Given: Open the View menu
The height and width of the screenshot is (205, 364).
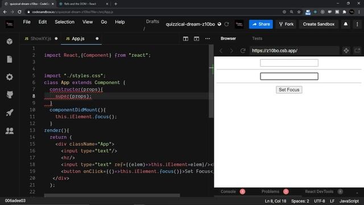Looking at the screenshot, I should click(x=88, y=22).
